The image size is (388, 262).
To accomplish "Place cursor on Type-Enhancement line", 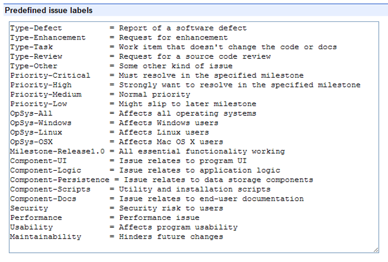I will [119, 38].
